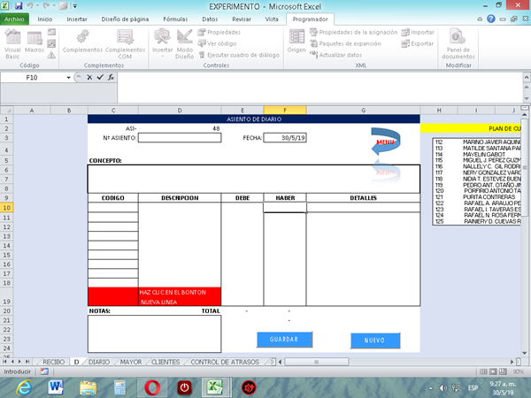531x398 pixels.
Task: Toggle Modo Diseño design mode
Action: click(x=185, y=44)
